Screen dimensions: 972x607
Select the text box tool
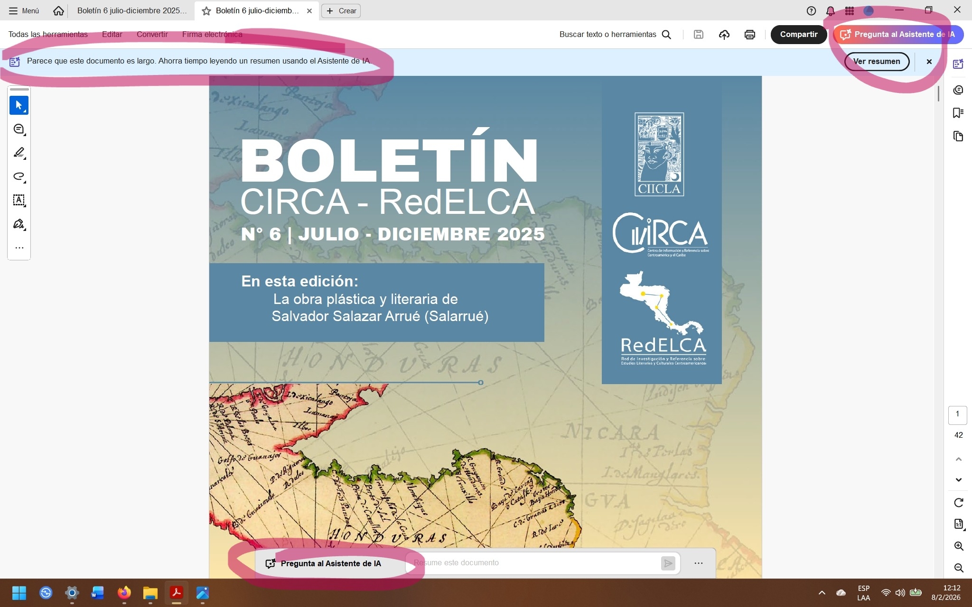point(19,200)
